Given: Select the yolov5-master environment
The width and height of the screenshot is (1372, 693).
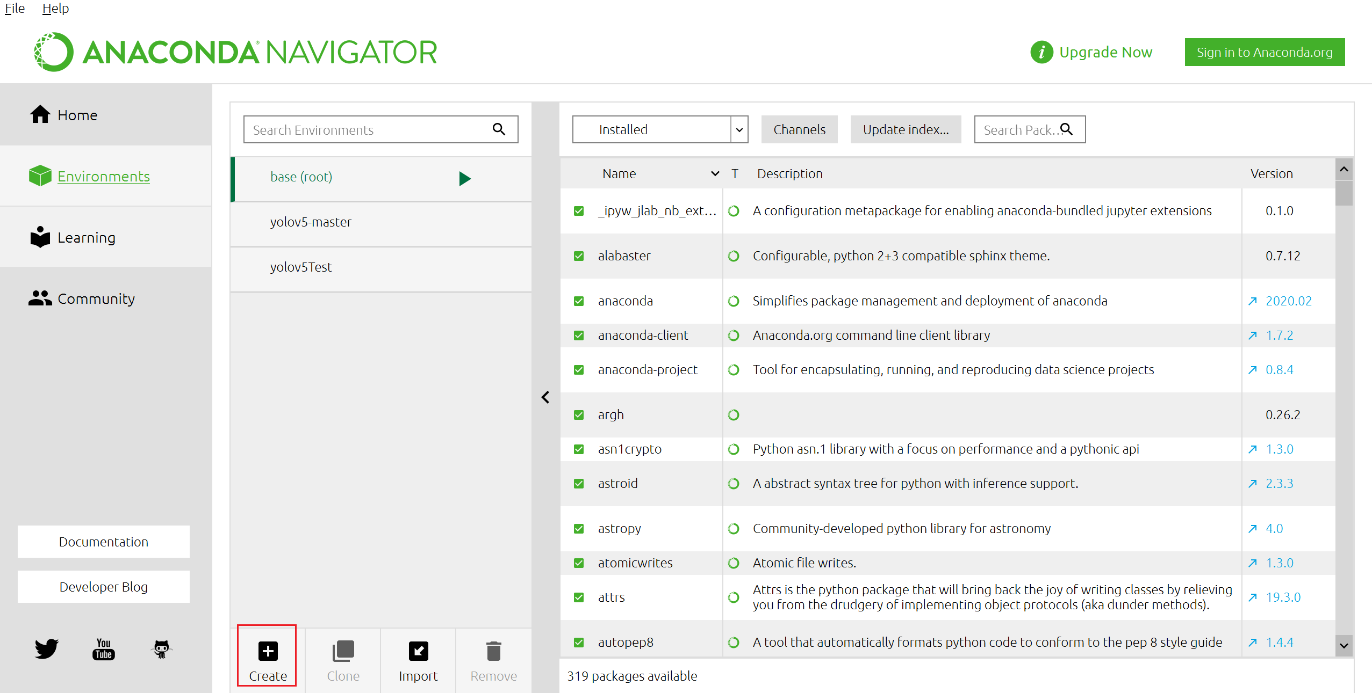Looking at the screenshot, I should coord(380,224).
